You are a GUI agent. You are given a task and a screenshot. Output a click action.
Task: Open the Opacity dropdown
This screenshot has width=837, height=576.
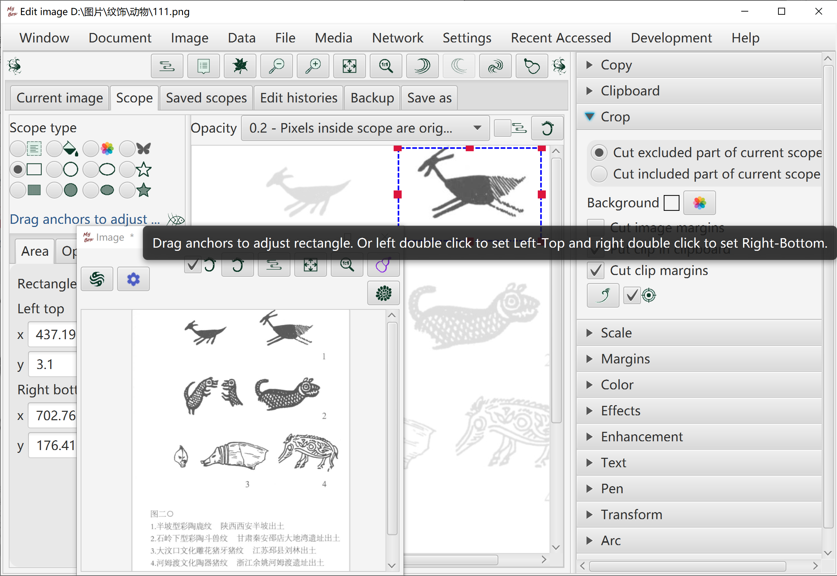(365, 128)
